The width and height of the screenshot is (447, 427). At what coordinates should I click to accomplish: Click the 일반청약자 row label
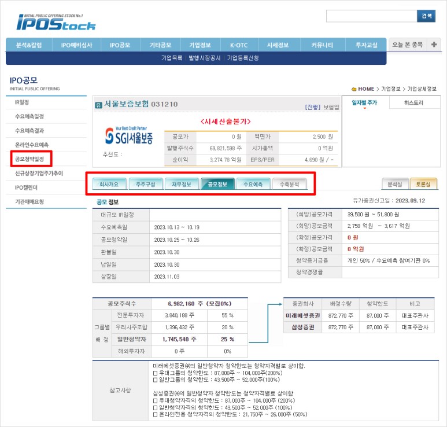coord(131,339)
